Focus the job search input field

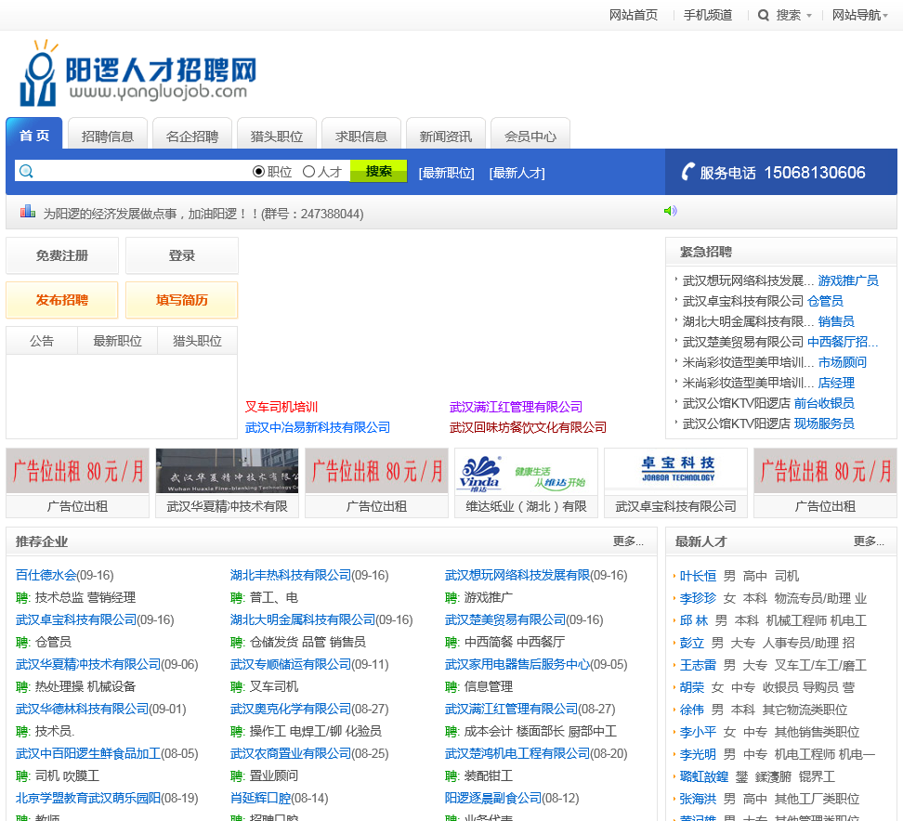click(x=139, y=172)
